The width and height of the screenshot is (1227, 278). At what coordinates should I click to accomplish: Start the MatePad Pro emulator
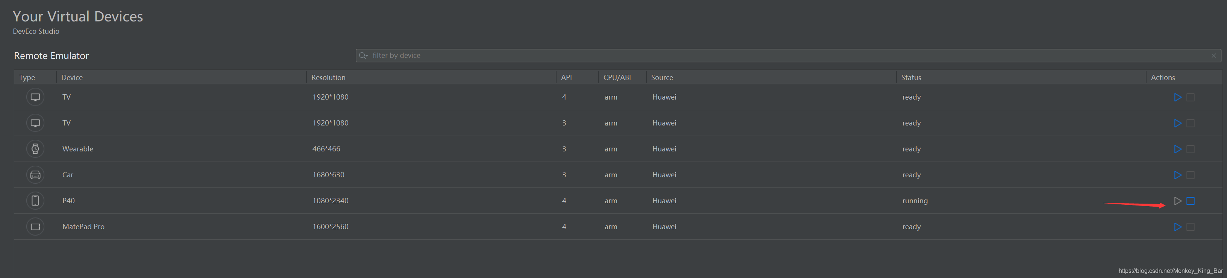click(1177, 227)
